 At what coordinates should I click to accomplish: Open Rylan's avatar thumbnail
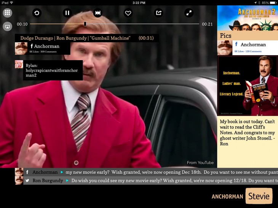[x=19, y=64]
